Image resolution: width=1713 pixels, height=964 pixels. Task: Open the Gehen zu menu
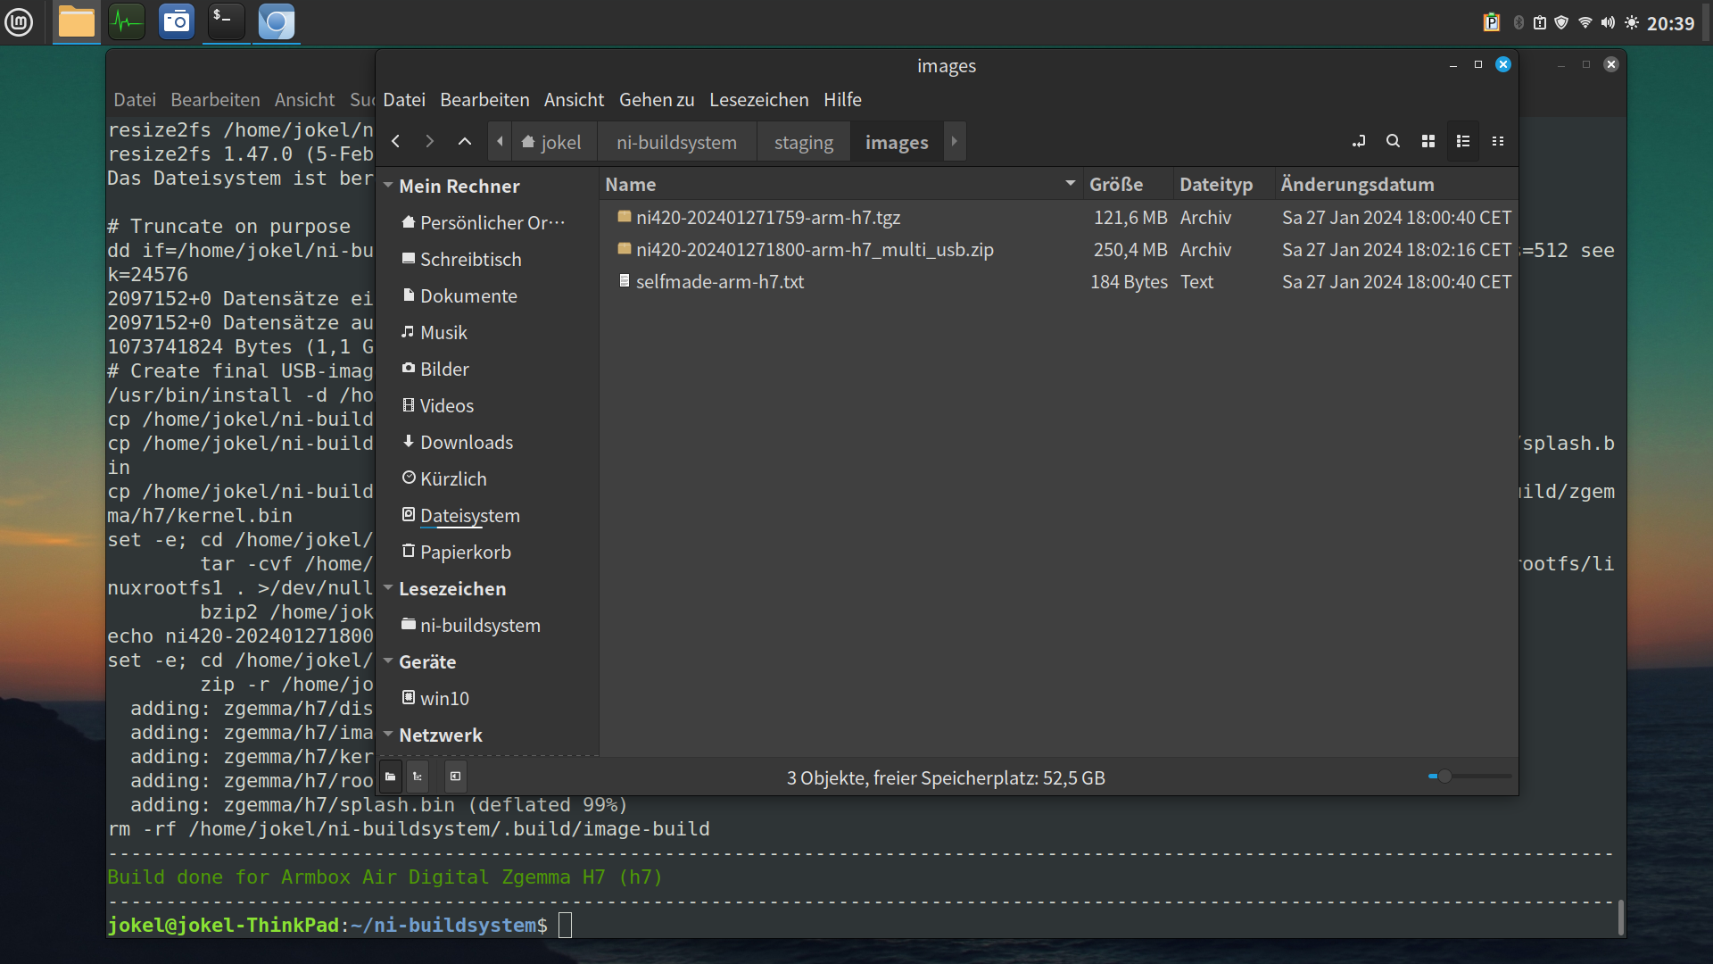click(657, 100)
